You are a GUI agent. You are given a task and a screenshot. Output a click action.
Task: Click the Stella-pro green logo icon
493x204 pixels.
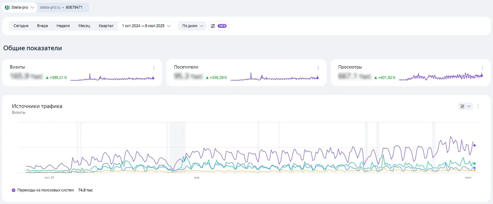tap(7, 7)
